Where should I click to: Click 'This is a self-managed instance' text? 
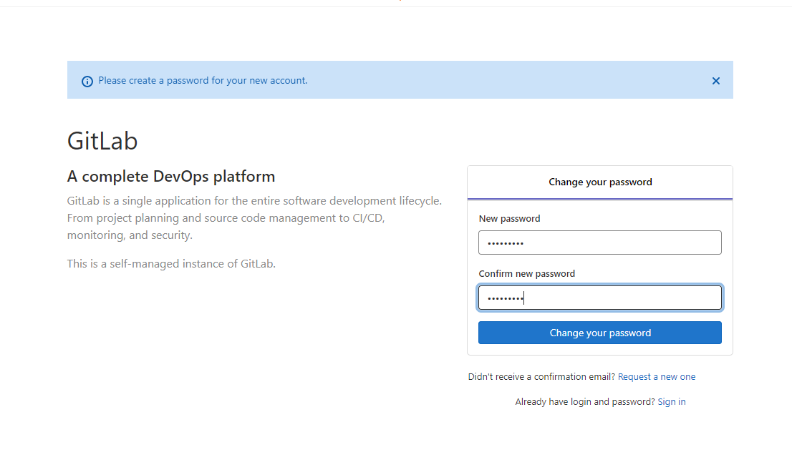[x=171, y=264]
